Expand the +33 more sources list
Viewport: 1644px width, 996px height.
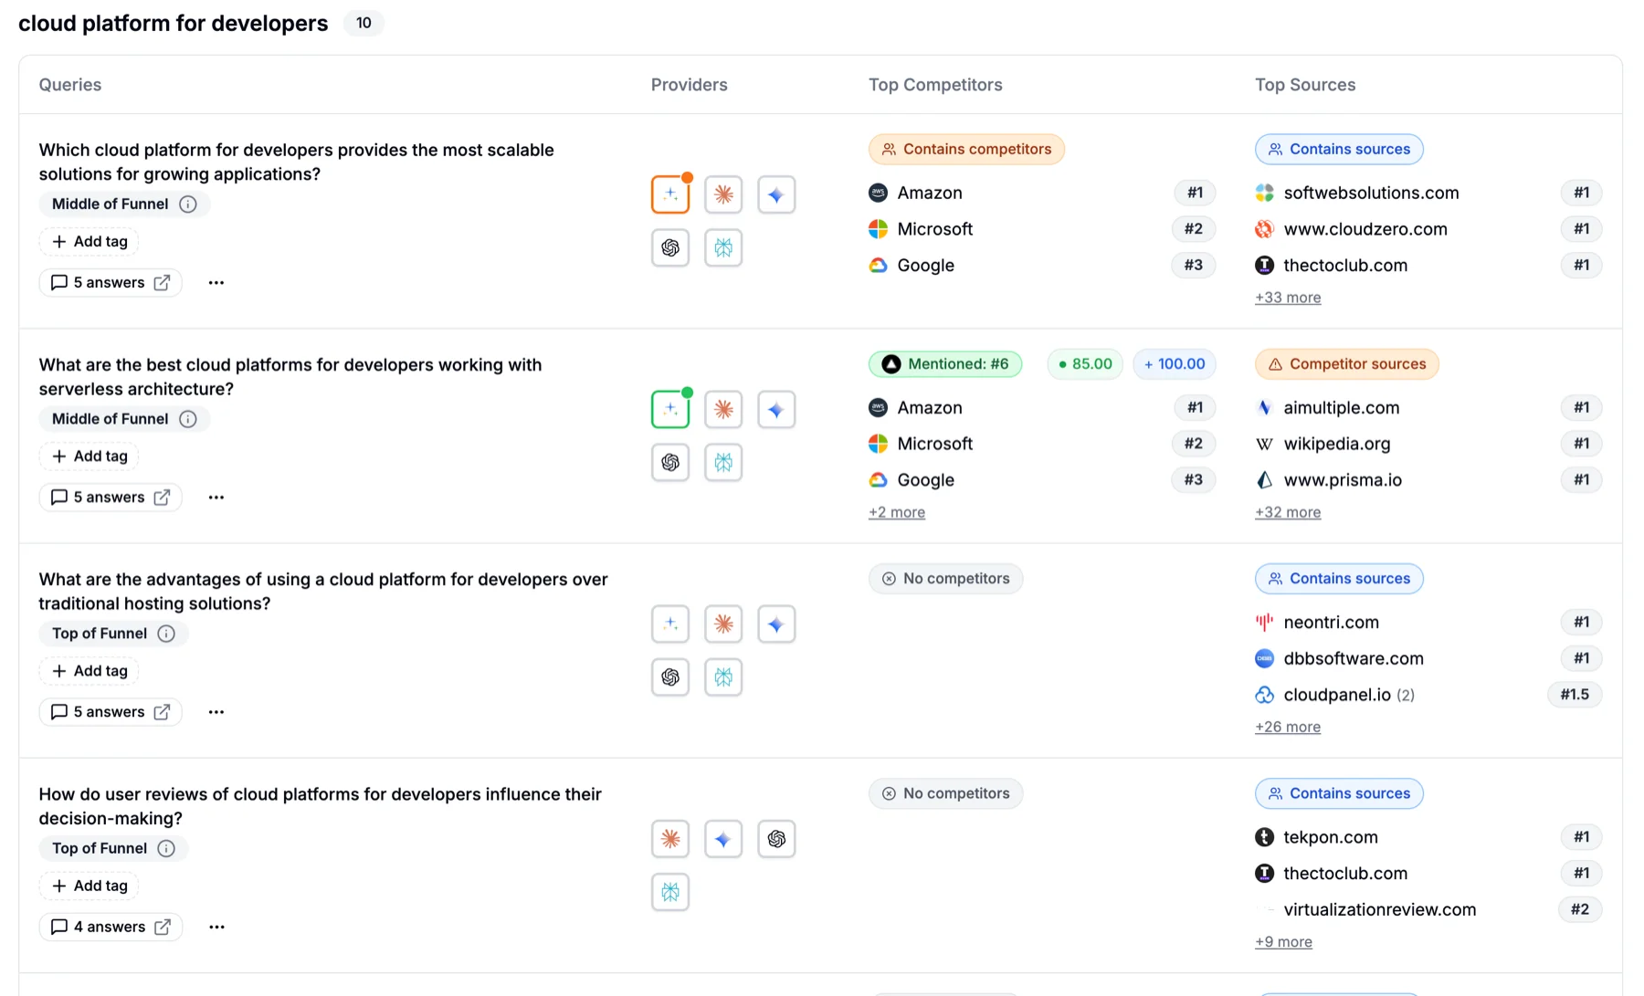1287,297
